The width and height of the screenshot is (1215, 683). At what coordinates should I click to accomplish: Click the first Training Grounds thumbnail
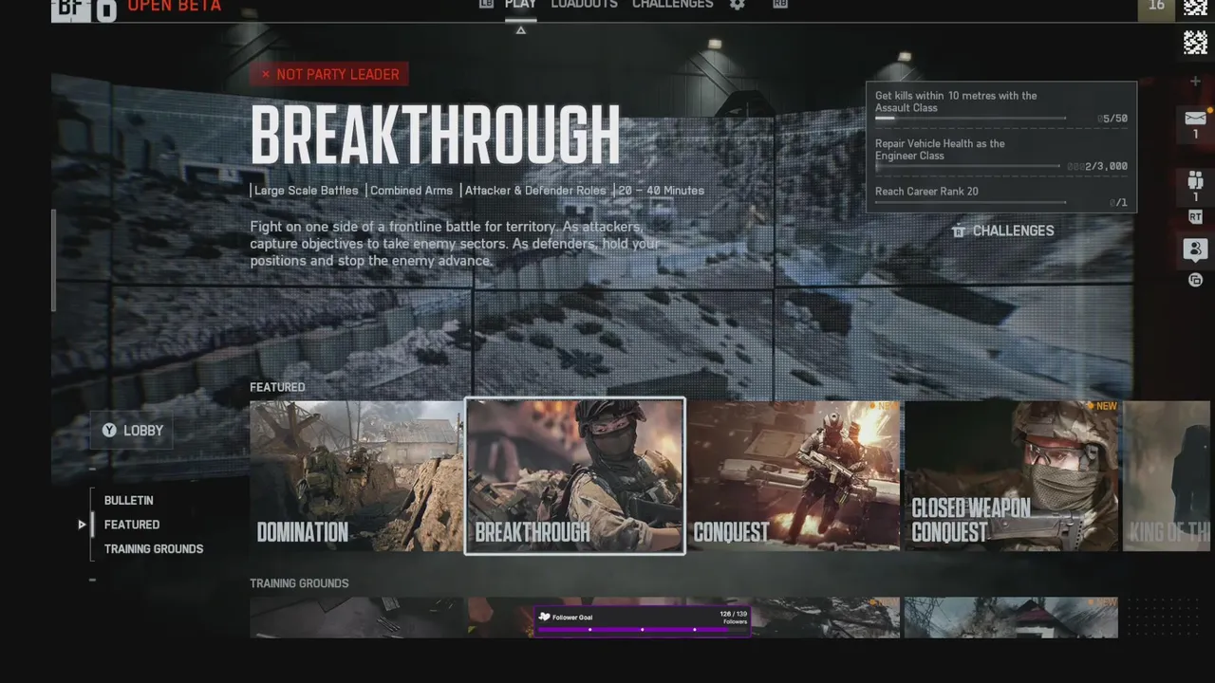357,618
